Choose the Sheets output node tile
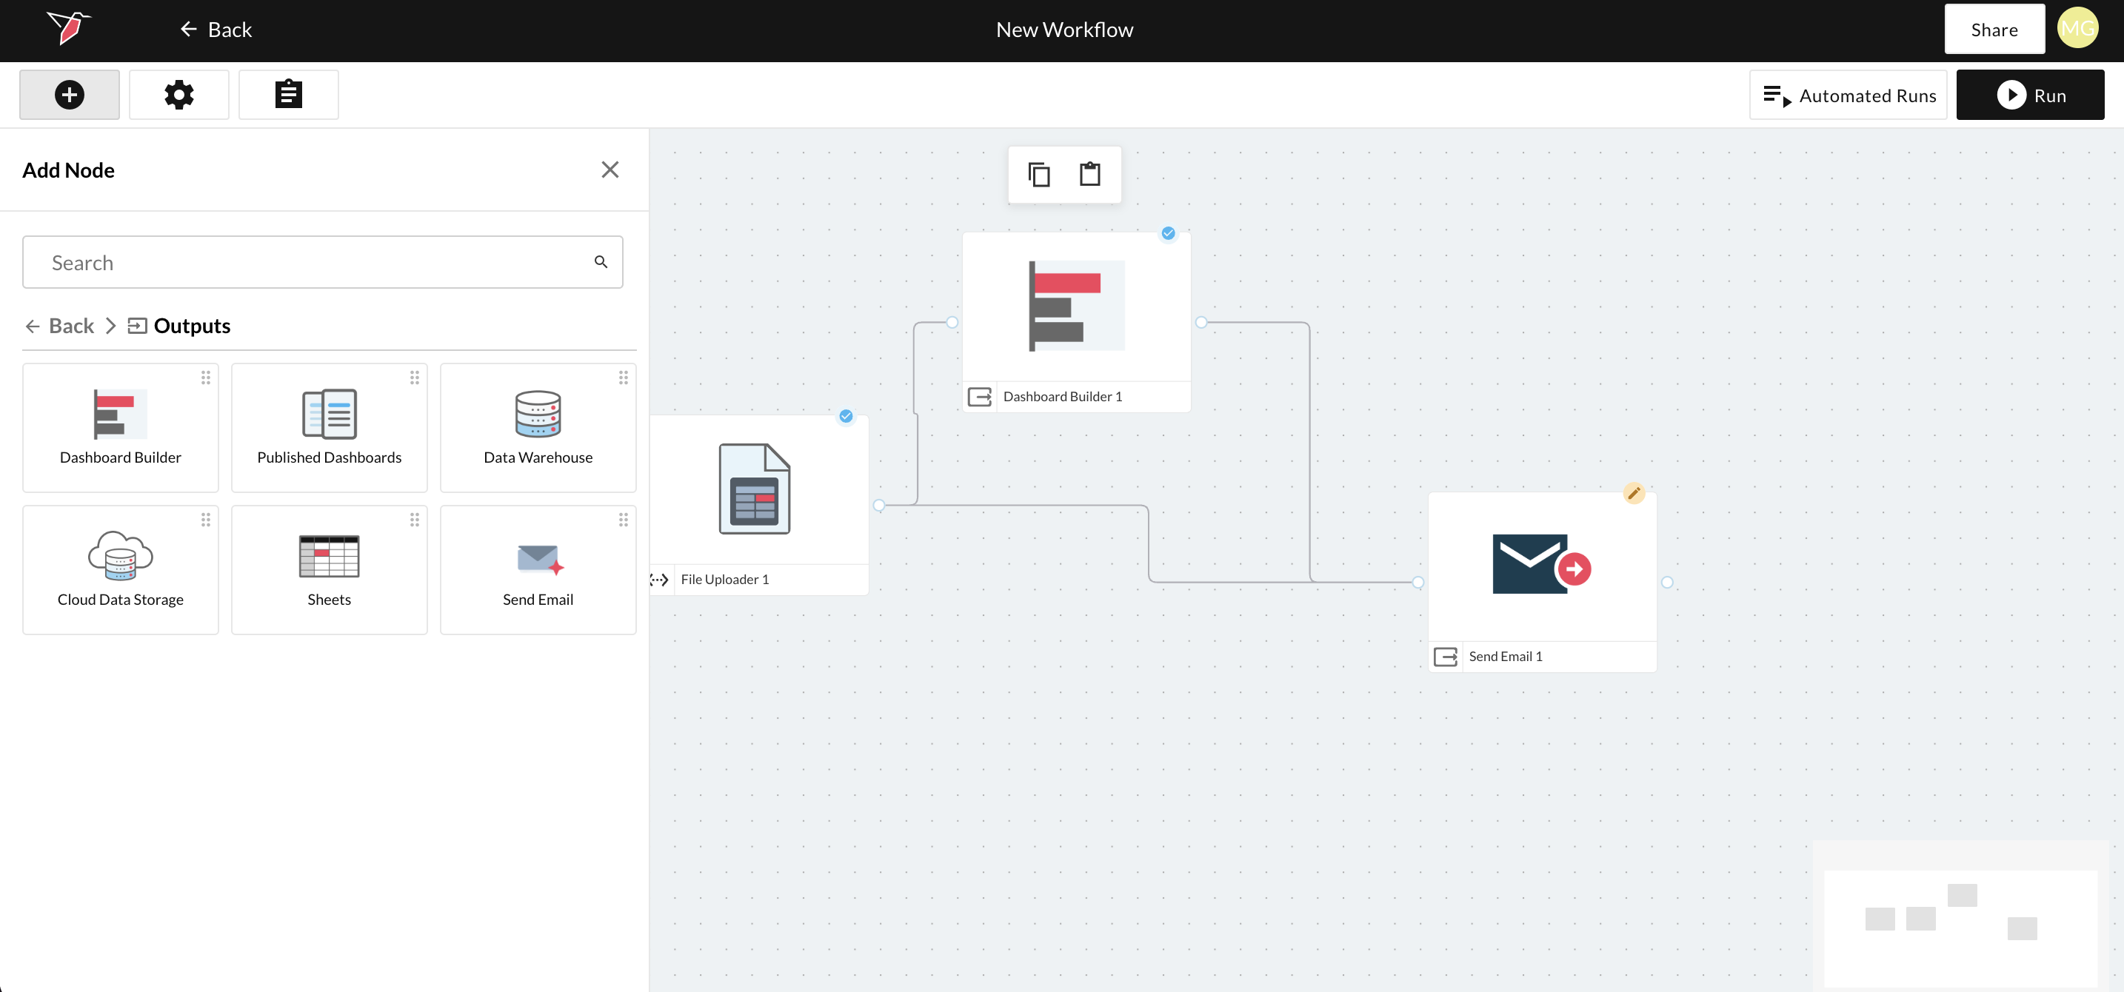Viewport: 2124px width, 992px height. coord(329,569)
